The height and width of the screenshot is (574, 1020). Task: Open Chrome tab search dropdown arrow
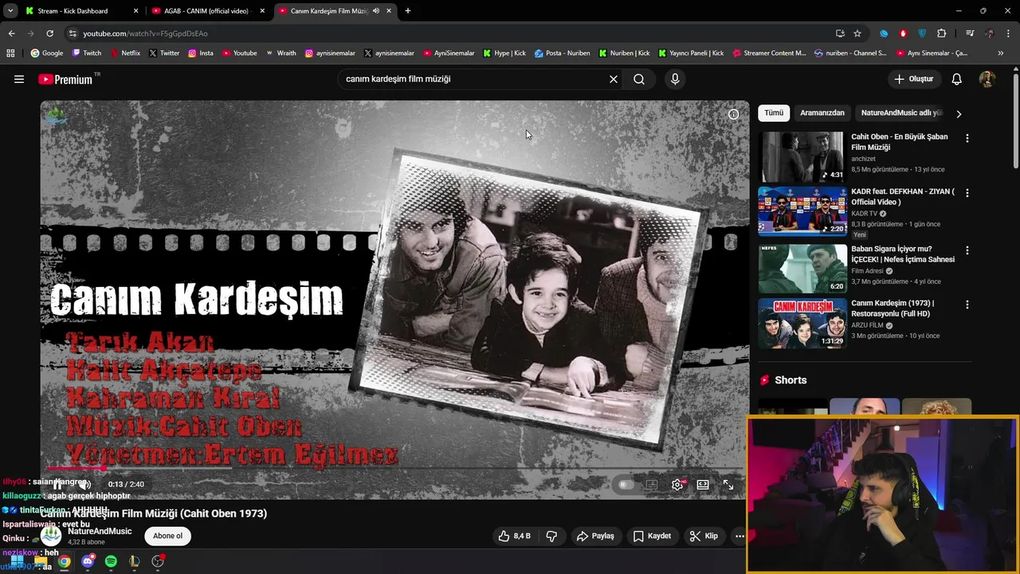(x=10, y=11)
